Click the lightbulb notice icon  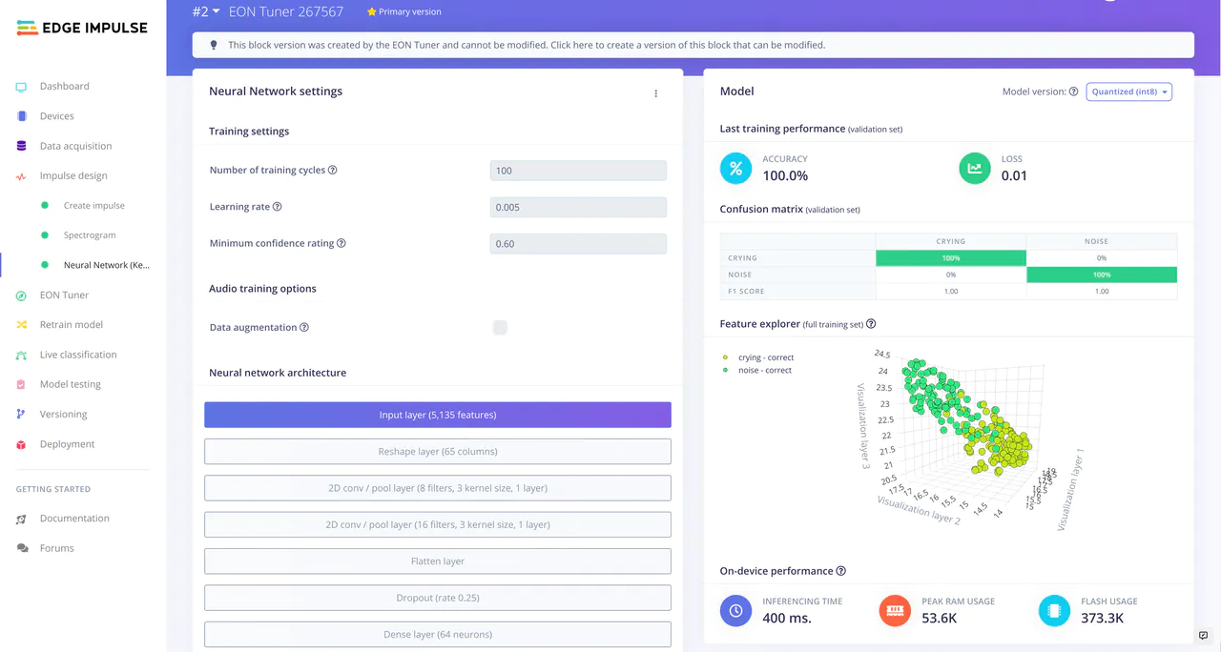pyautogui.click(x=214, y=45)
